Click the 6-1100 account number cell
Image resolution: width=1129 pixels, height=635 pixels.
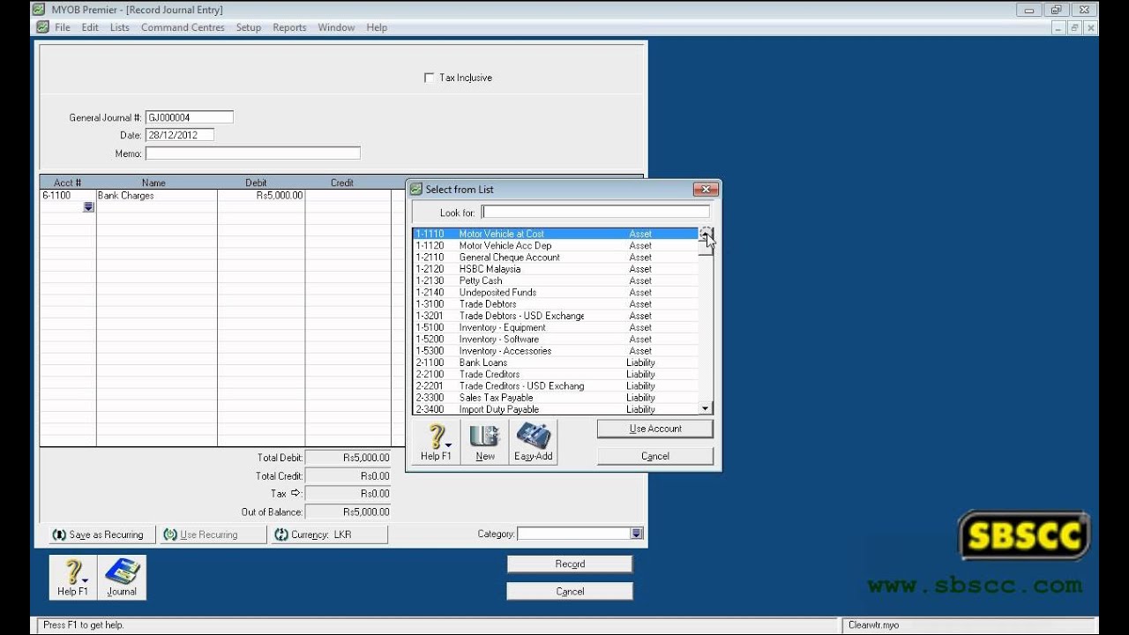(68, 196)
